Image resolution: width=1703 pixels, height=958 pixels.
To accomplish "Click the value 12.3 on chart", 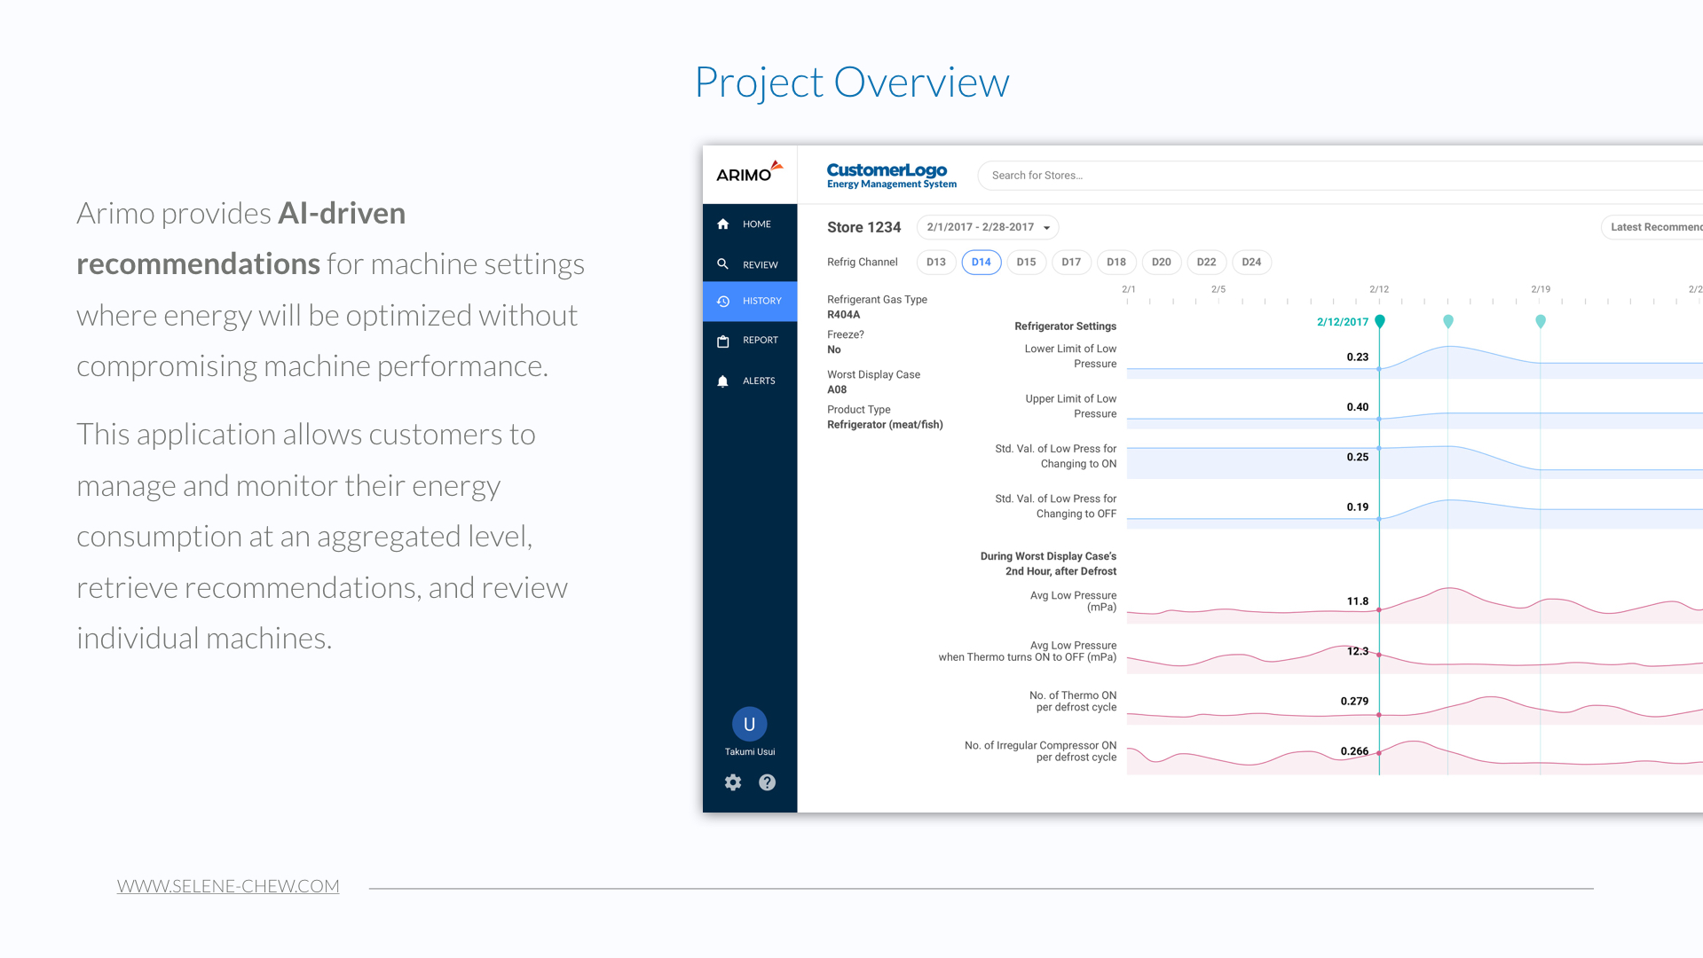I will (1358, 651).
